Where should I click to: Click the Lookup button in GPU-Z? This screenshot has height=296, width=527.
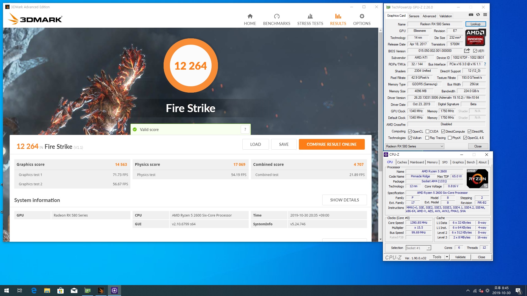coord(475,24)
